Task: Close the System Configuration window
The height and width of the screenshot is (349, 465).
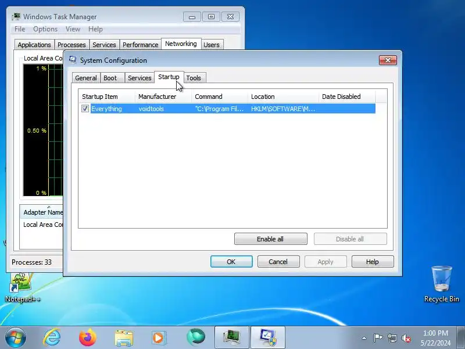Action: (x=388, y=60)
